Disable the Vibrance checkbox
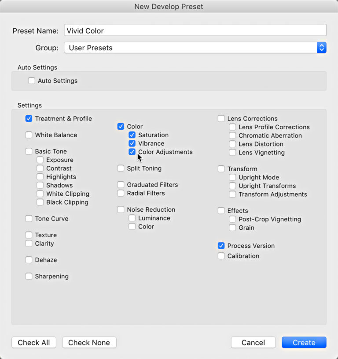The height and width of the screenshot is (359, 338). click(132, 143)
